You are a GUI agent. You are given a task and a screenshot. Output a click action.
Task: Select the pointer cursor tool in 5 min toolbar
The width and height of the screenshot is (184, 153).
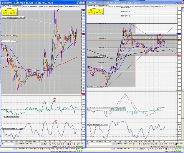click(x=50, y=144)
